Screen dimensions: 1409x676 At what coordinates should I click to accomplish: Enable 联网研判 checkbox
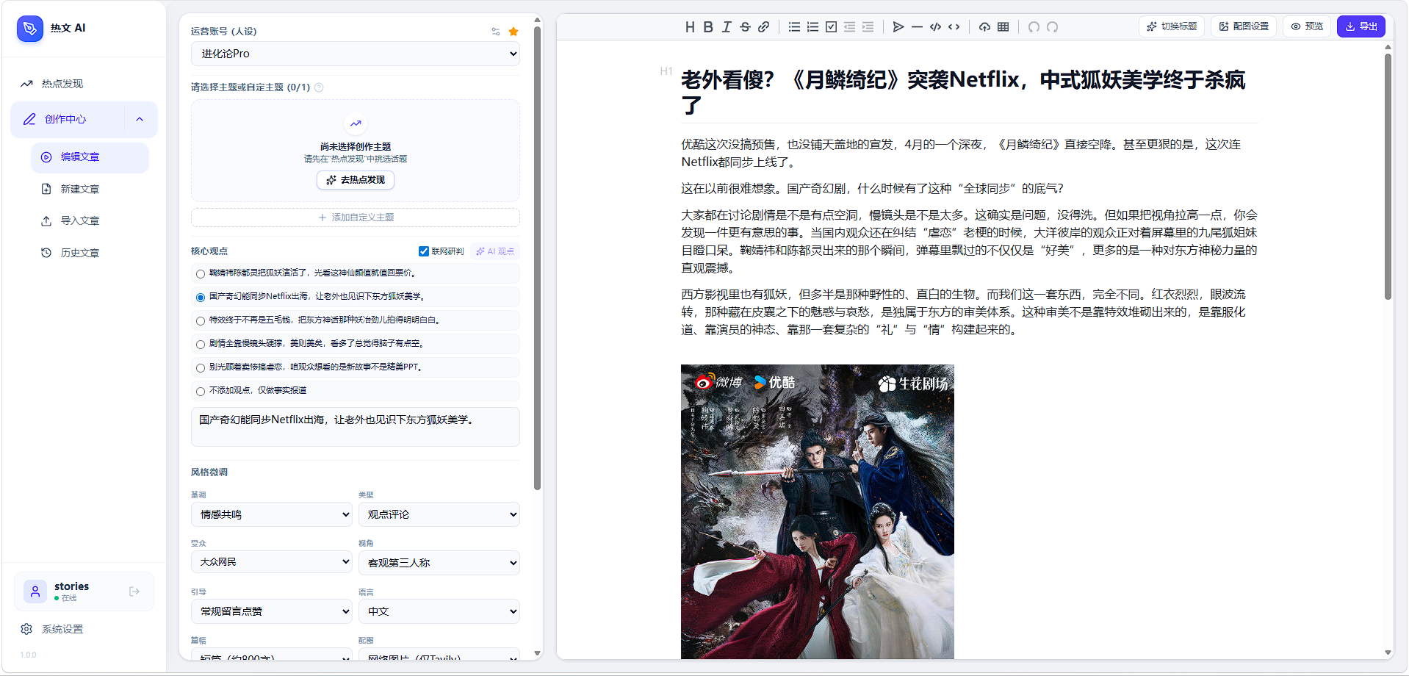[x=424, y=251]
